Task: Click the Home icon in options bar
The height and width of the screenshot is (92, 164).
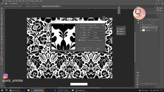Action: tap(2, 3)
